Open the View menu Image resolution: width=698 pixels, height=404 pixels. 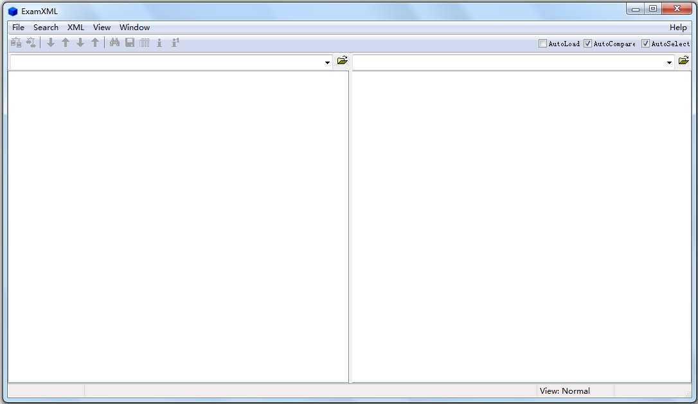coord(102,28)
